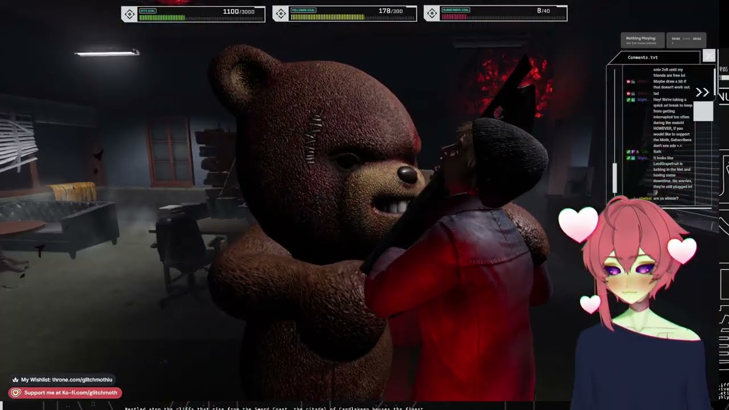
Task: Click the 'LordGrapefruit is lurking' chat message
Action: point(673,172)
